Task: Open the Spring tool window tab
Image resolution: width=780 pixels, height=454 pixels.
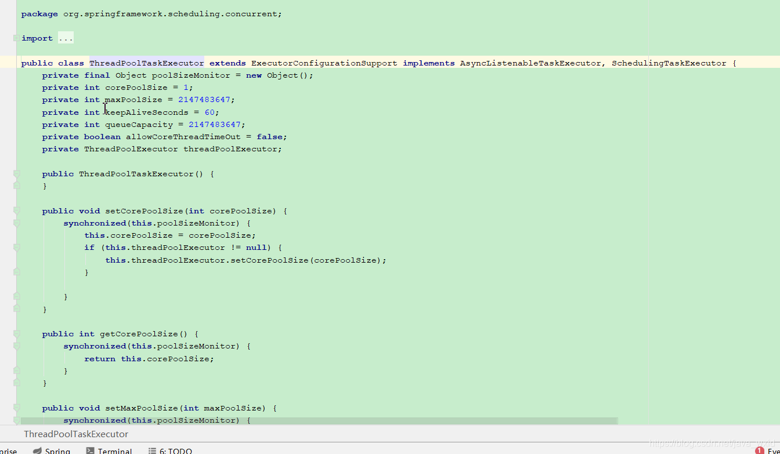Action: 52,451
